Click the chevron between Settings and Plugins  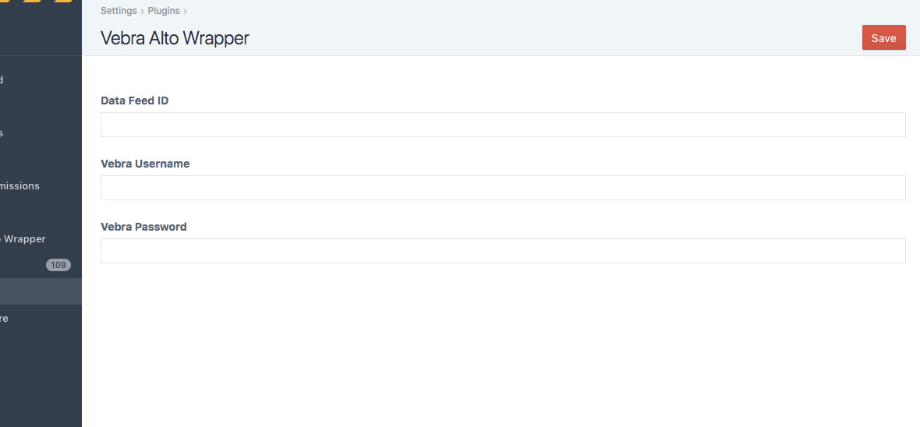click(143, 12)
